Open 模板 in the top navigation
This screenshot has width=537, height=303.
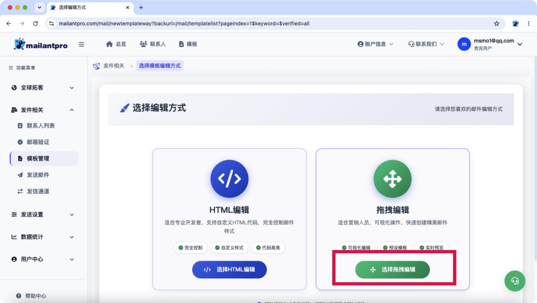point(188,44)
